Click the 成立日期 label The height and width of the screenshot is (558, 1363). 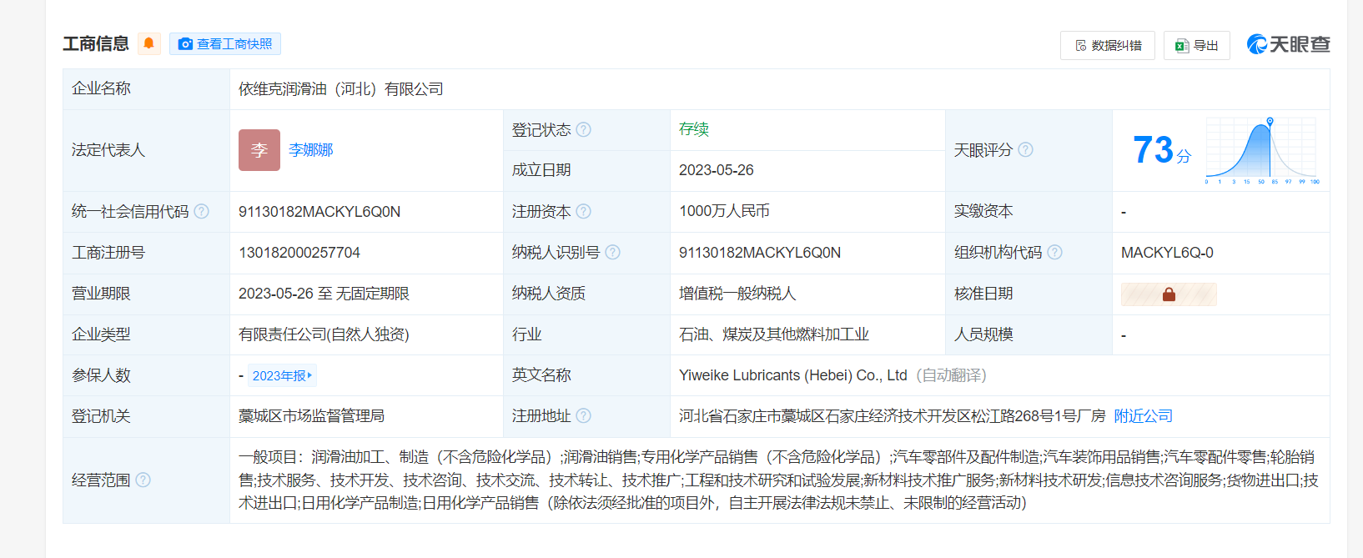pos(541,170)
